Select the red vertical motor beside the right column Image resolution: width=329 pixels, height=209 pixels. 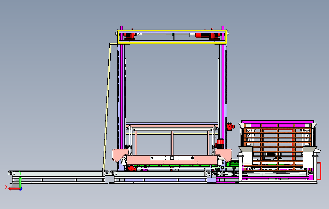click(220, 144)
